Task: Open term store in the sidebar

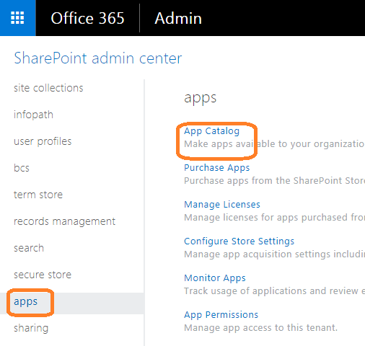Action: 38,195
